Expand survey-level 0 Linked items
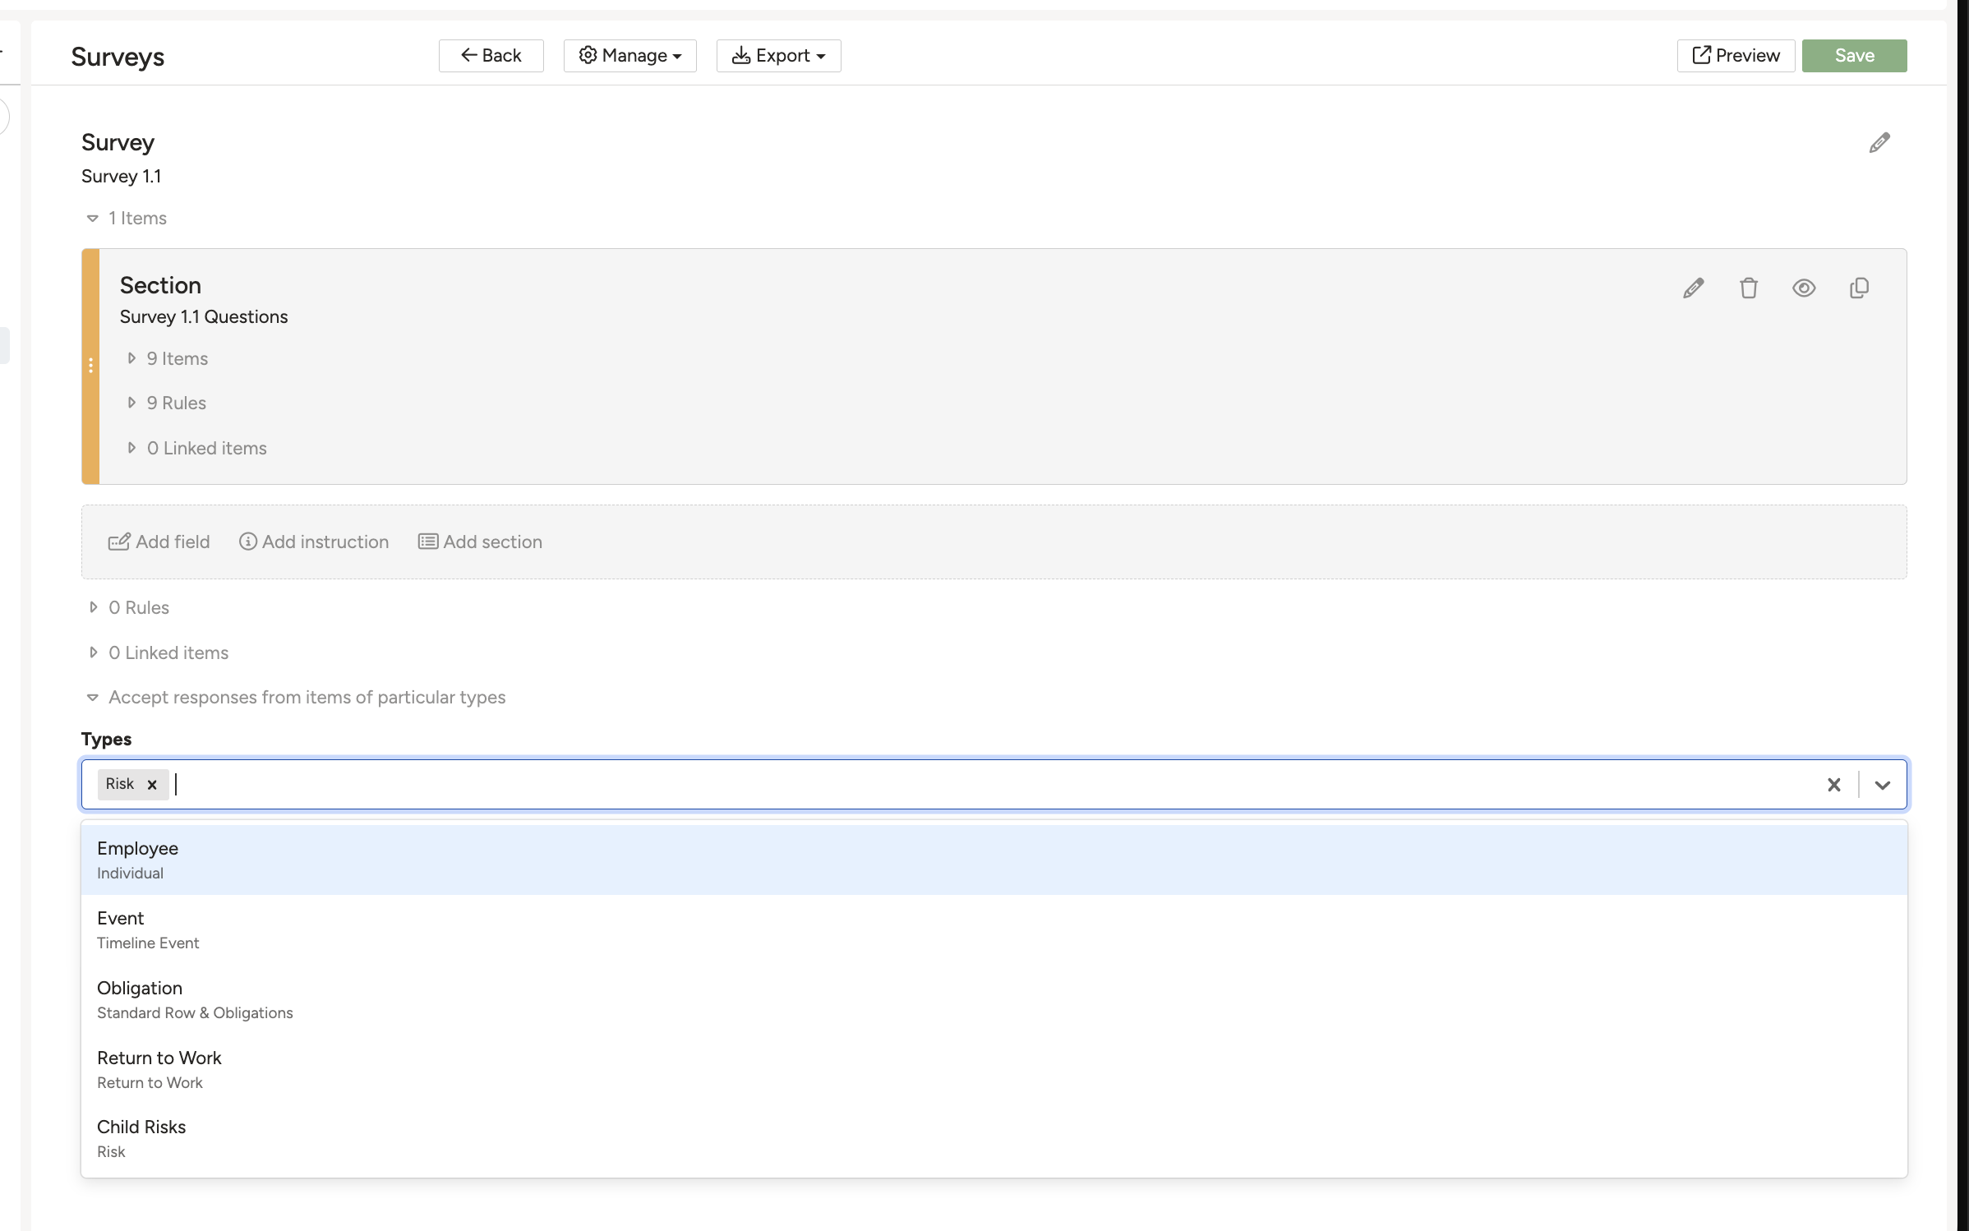 [x=159, y=653]
